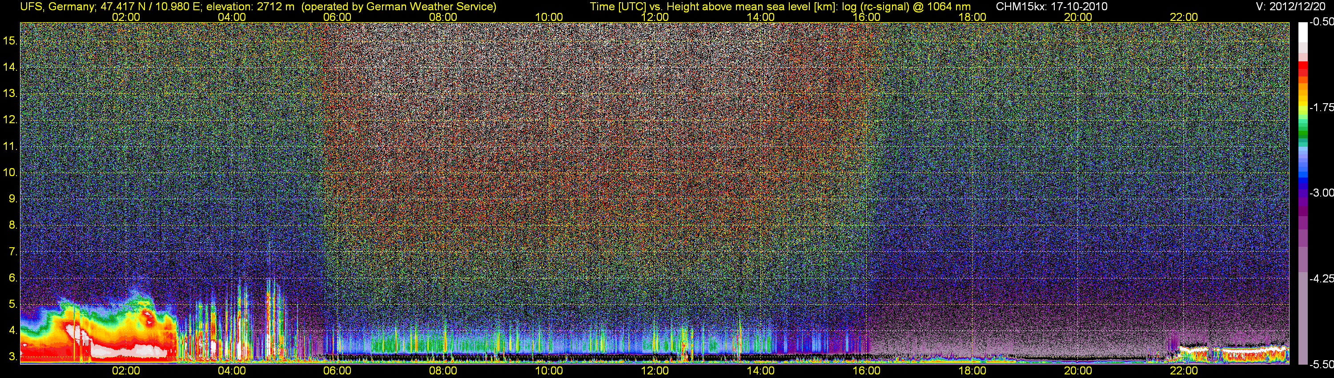Click the 16:00 label on the bottom time axis
Image resolution: width=1334 pixels, height=378 pixels.
[x=866, y=371]
